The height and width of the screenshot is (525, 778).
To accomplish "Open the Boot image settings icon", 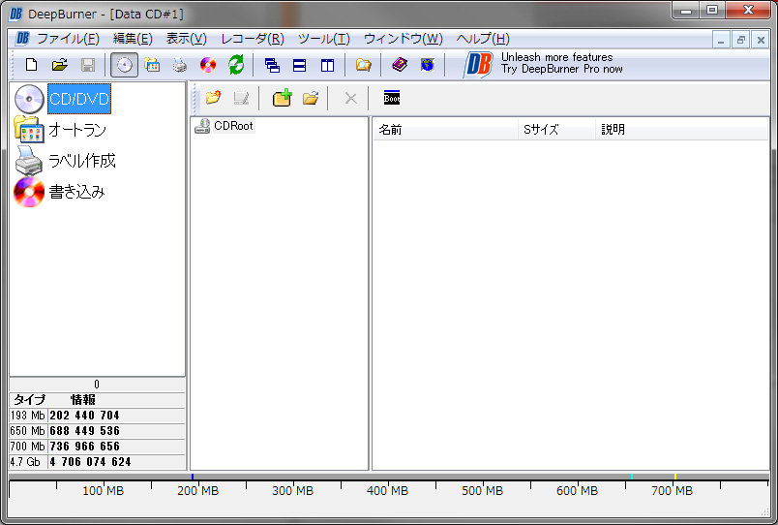I will 392,98.
